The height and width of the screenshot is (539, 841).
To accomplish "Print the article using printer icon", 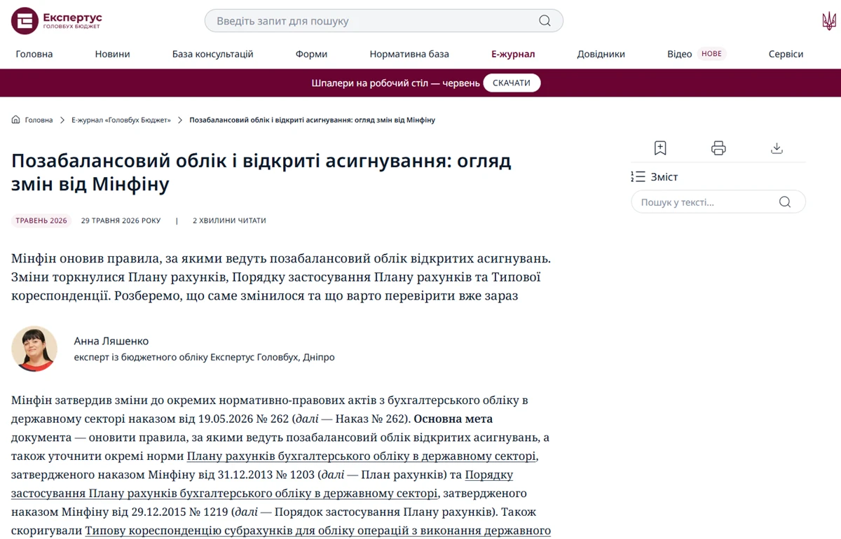I will coord(718,148).
